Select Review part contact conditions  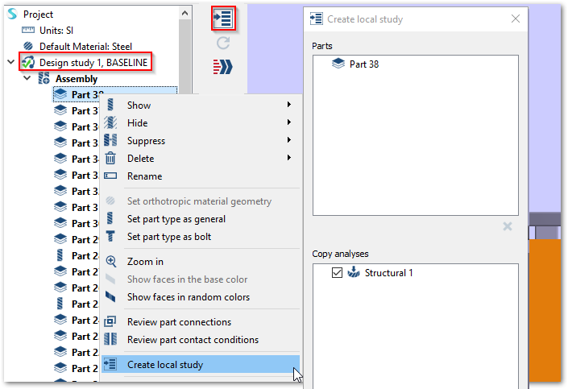click(193, 340)
